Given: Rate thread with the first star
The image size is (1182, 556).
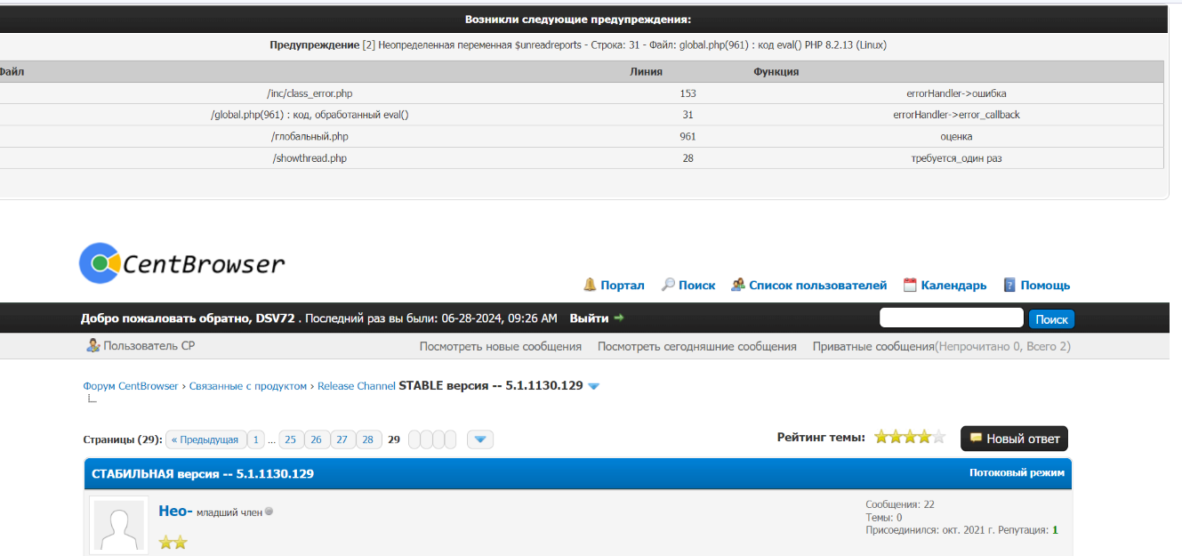Looking at the screenshot, I should click(881, 437).
